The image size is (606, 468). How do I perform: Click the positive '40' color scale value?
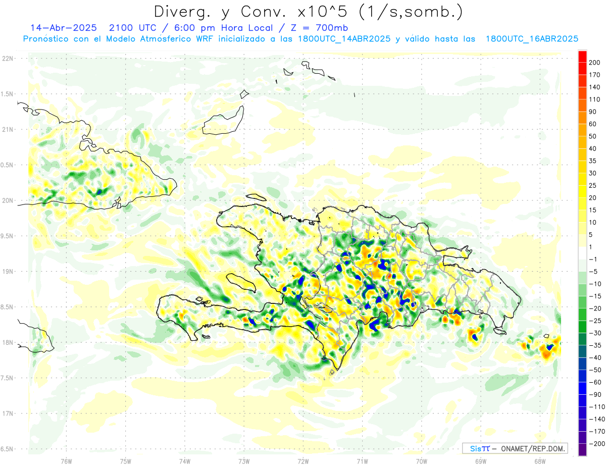point(593,148)
